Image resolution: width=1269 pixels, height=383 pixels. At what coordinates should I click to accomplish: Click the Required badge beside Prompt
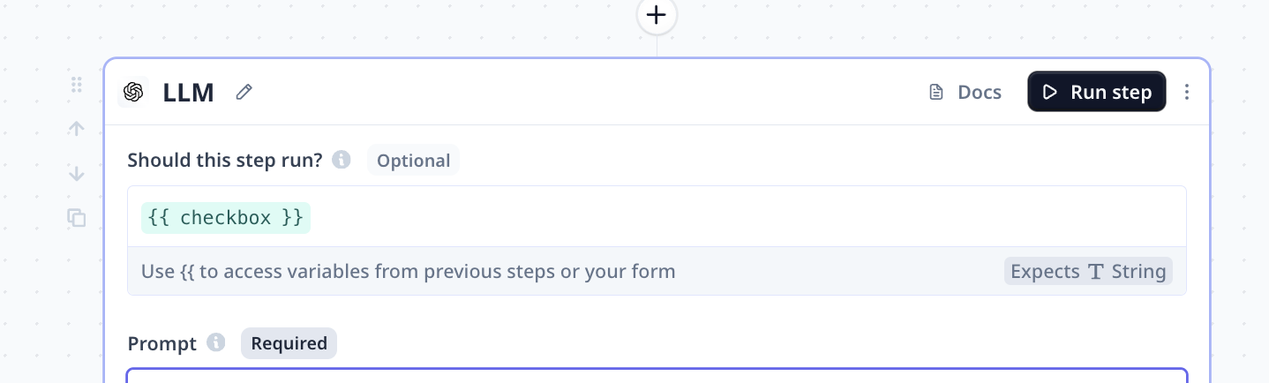(289, 343)
